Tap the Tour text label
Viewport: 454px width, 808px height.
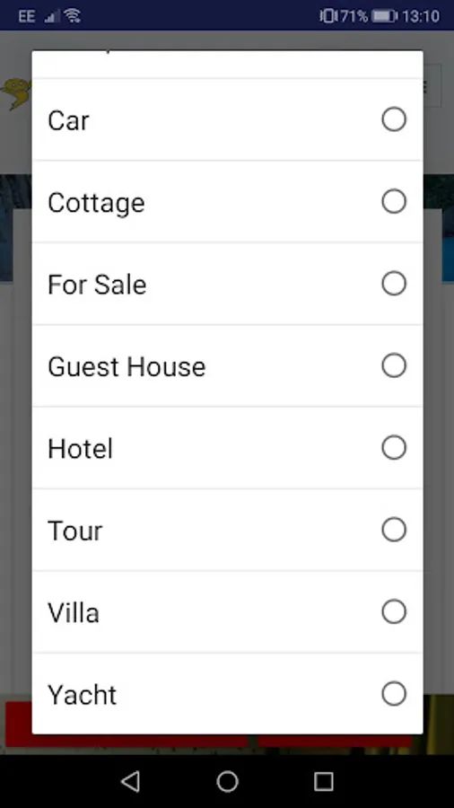(x=75, y=531)
